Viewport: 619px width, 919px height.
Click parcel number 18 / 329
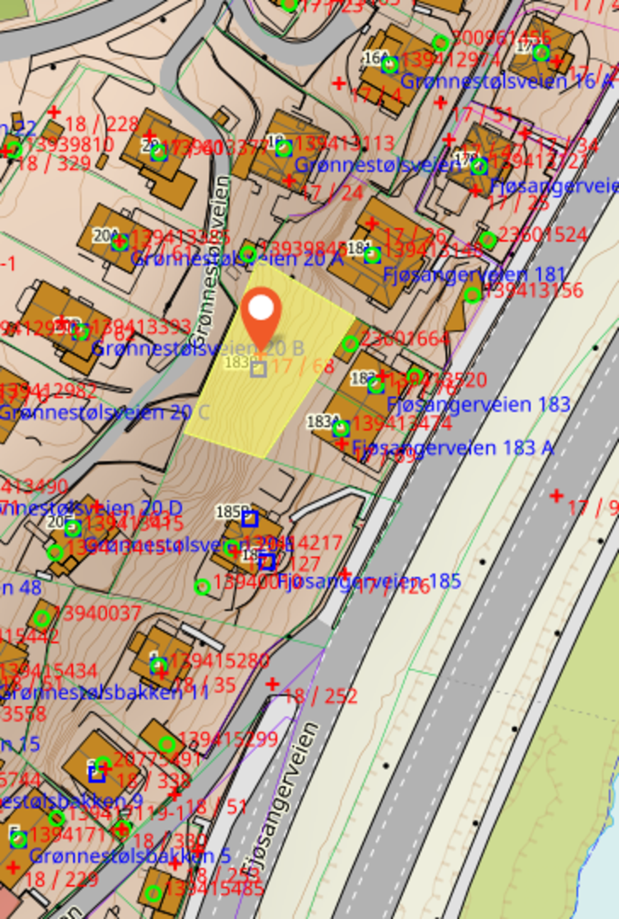pos(53,163)
